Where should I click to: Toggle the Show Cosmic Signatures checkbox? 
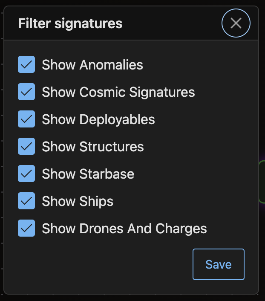point(26,92)
